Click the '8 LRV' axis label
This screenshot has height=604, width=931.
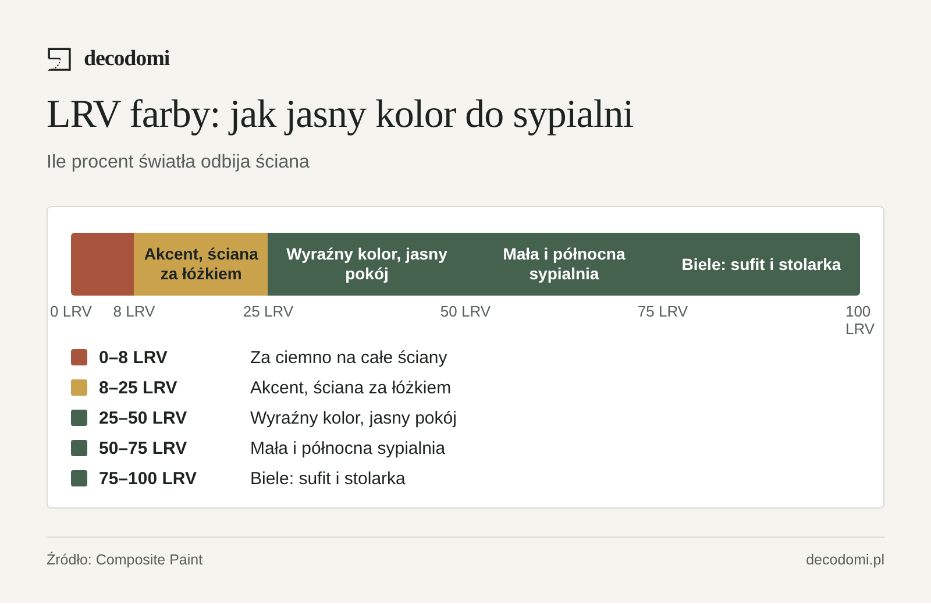pos(134,311)
